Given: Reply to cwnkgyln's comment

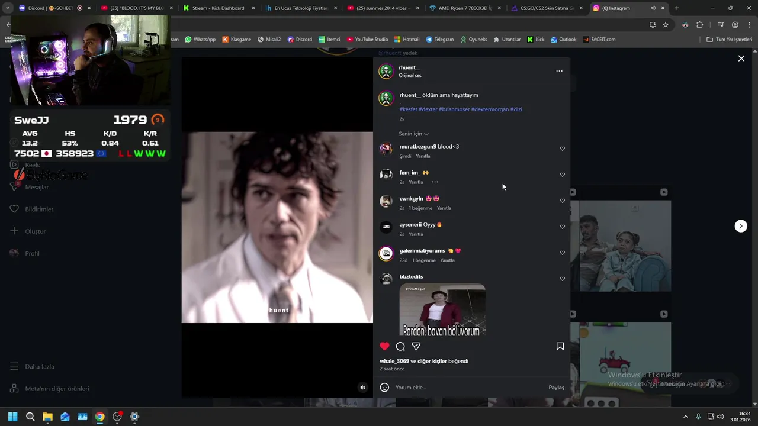Looking at the screenshot, I should [x=444, y=208].
